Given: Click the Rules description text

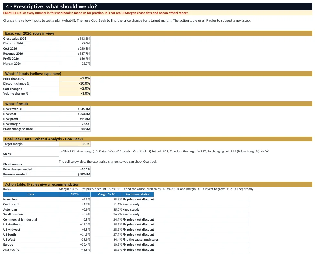Looking at the screenshot, I should pyautogui.click(x=156, y=189).
